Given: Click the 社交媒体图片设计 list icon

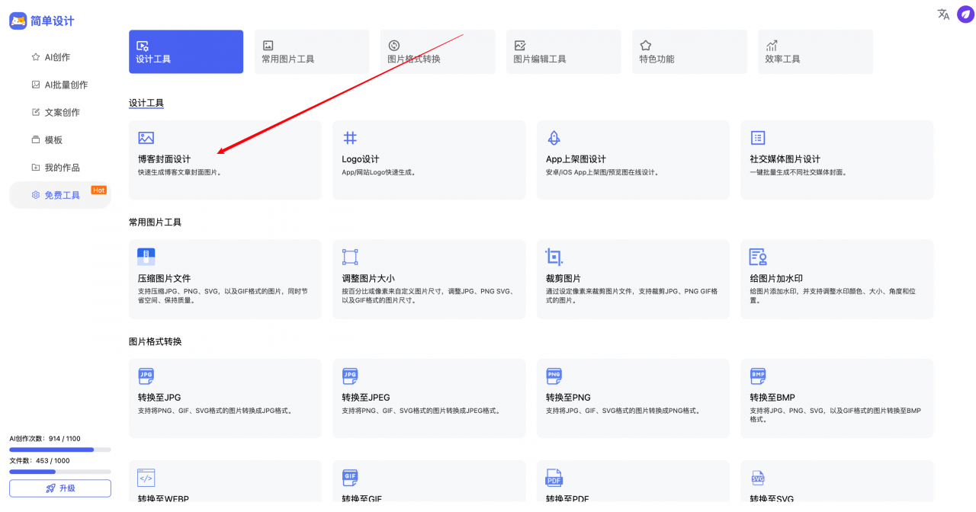Looking at the screenshot, I should 758,138.
